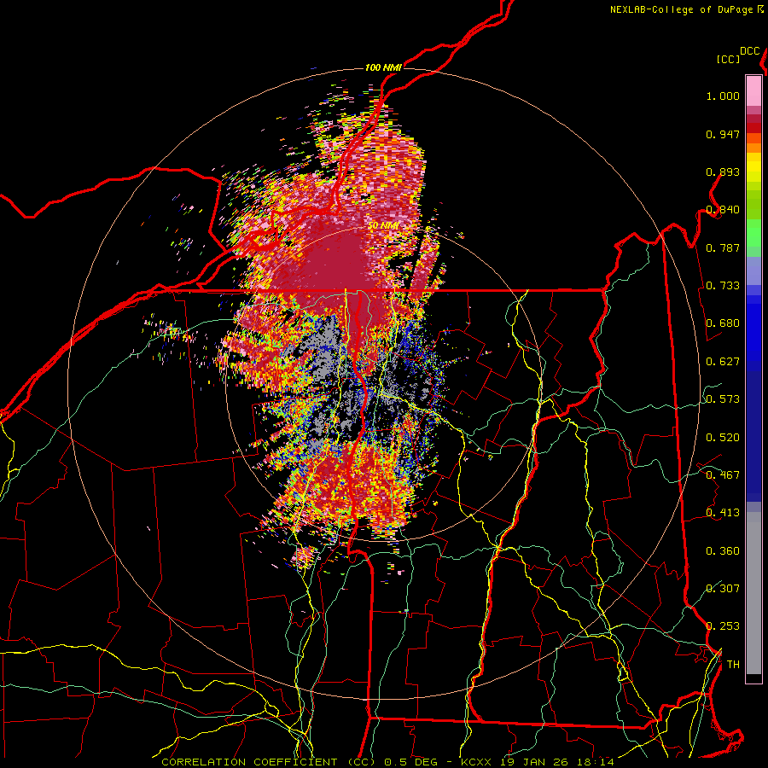Click the 0.573 scale value
The height and width of the screenshot is (768, 768).
(723, 399)
